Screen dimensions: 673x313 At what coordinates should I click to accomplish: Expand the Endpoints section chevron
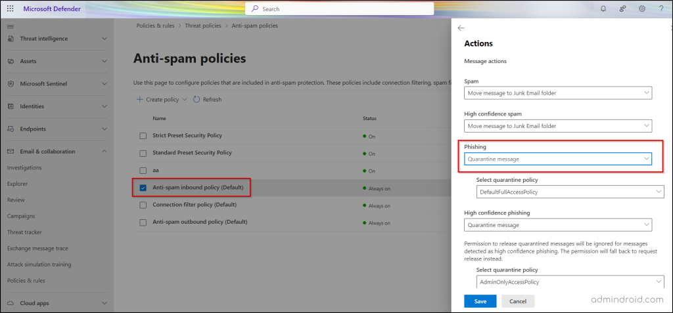pyautogui.click(x=104, y=129)
